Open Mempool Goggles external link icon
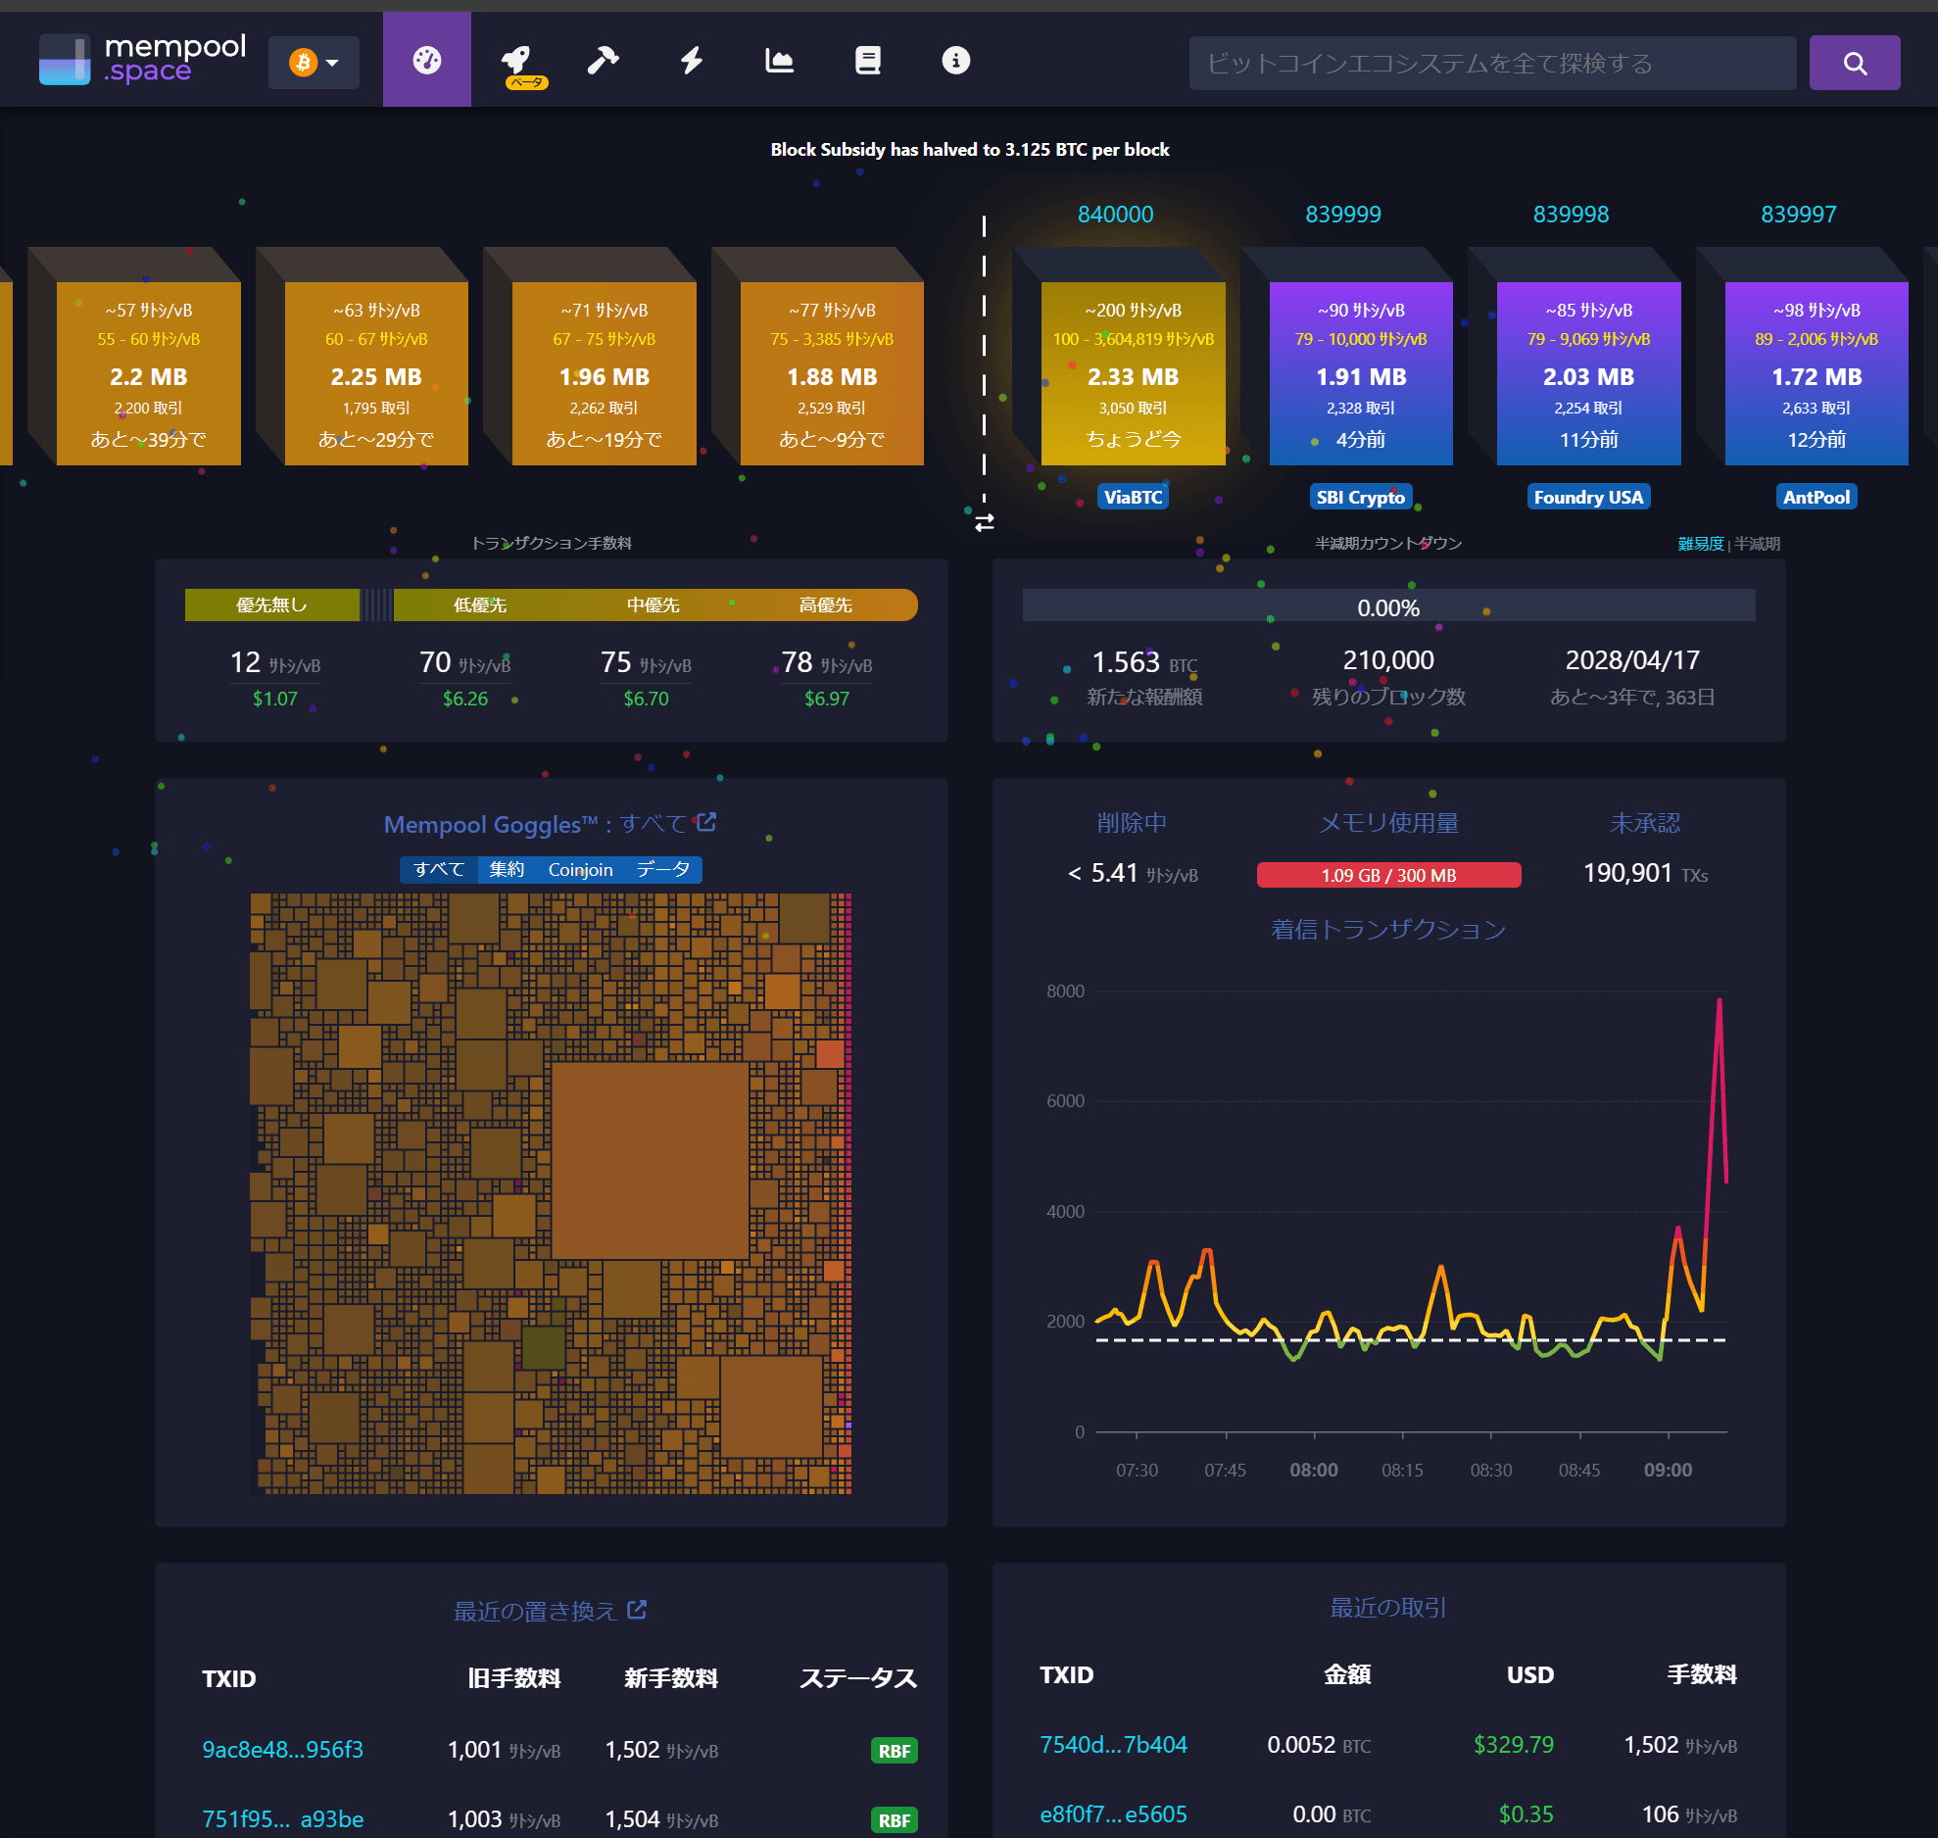The width and height of the screenshot is (1938, 1838). tap(706, 822)
